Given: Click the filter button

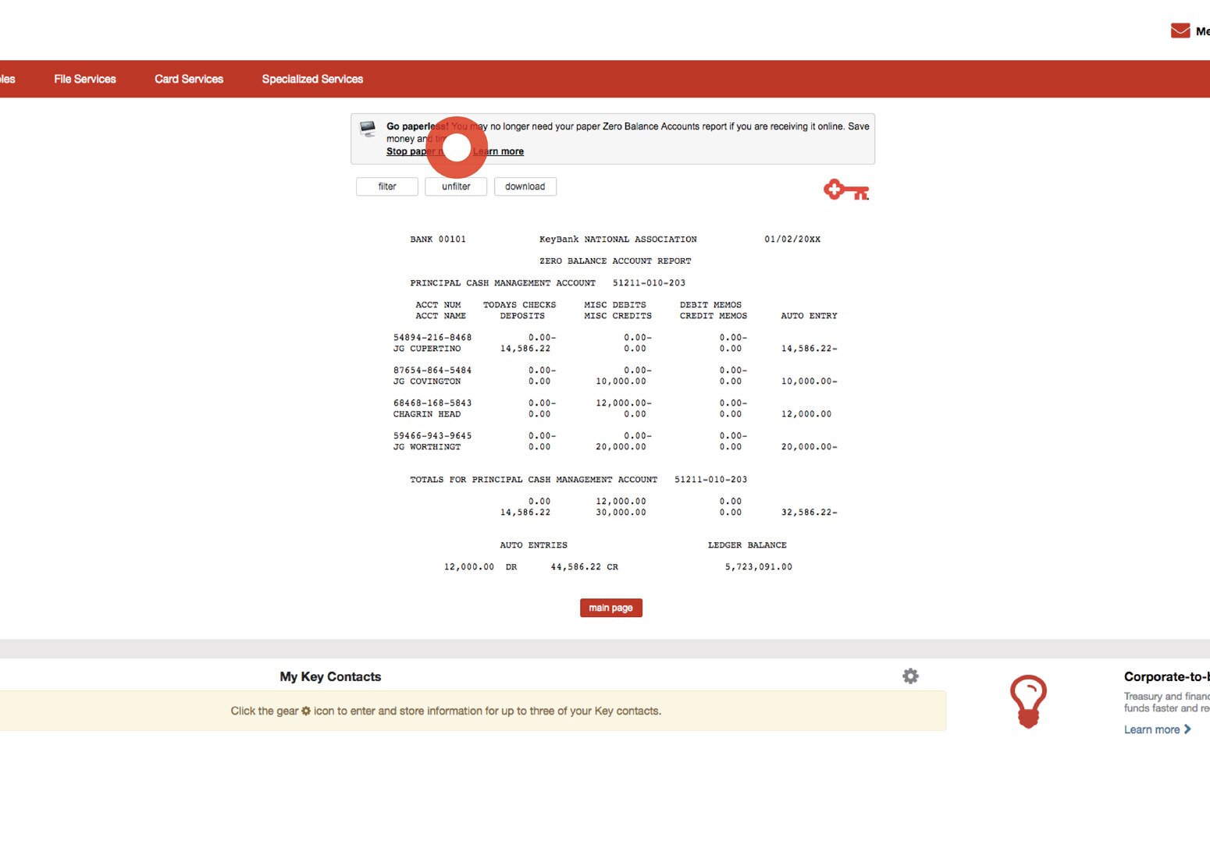Looking at the screenshot, I should point(386,186).
